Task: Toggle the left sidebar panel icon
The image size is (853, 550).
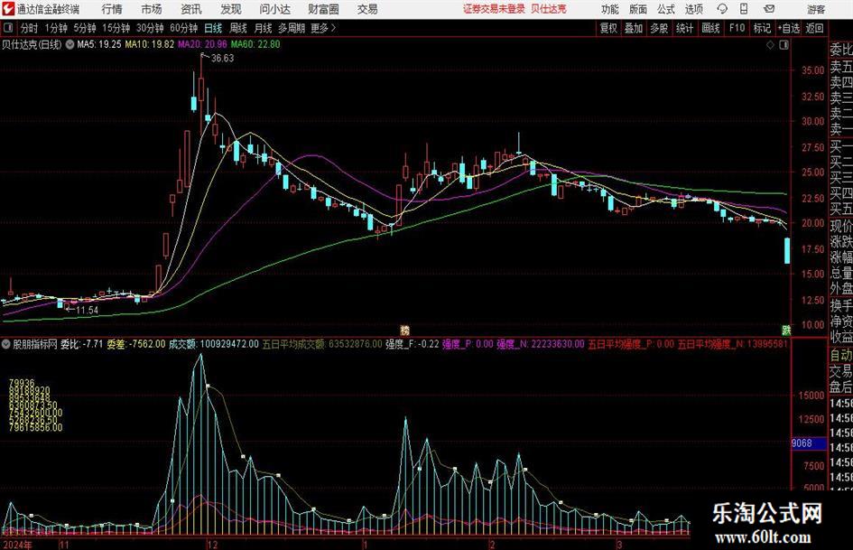Action: coord(8,27)
